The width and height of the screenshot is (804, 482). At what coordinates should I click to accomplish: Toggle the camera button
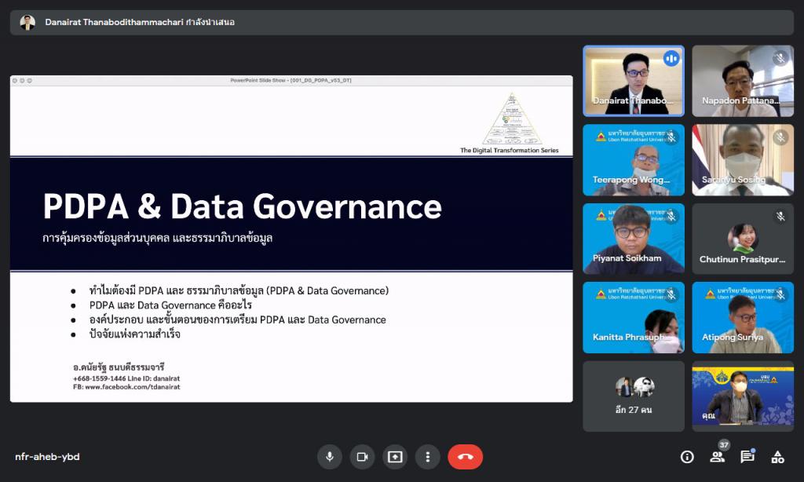coord(362,457)
